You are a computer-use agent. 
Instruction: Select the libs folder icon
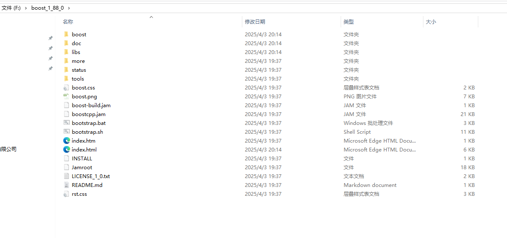point(66,52)
